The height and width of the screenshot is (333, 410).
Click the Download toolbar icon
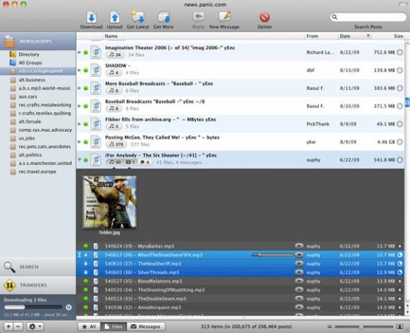point(91,17)
